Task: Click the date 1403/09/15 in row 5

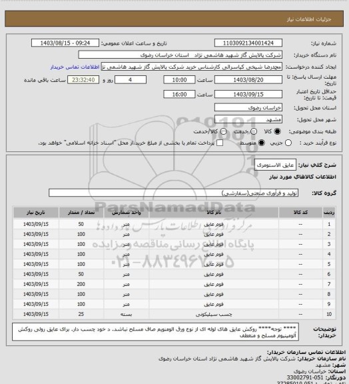Action: click(x=36, y=264)
